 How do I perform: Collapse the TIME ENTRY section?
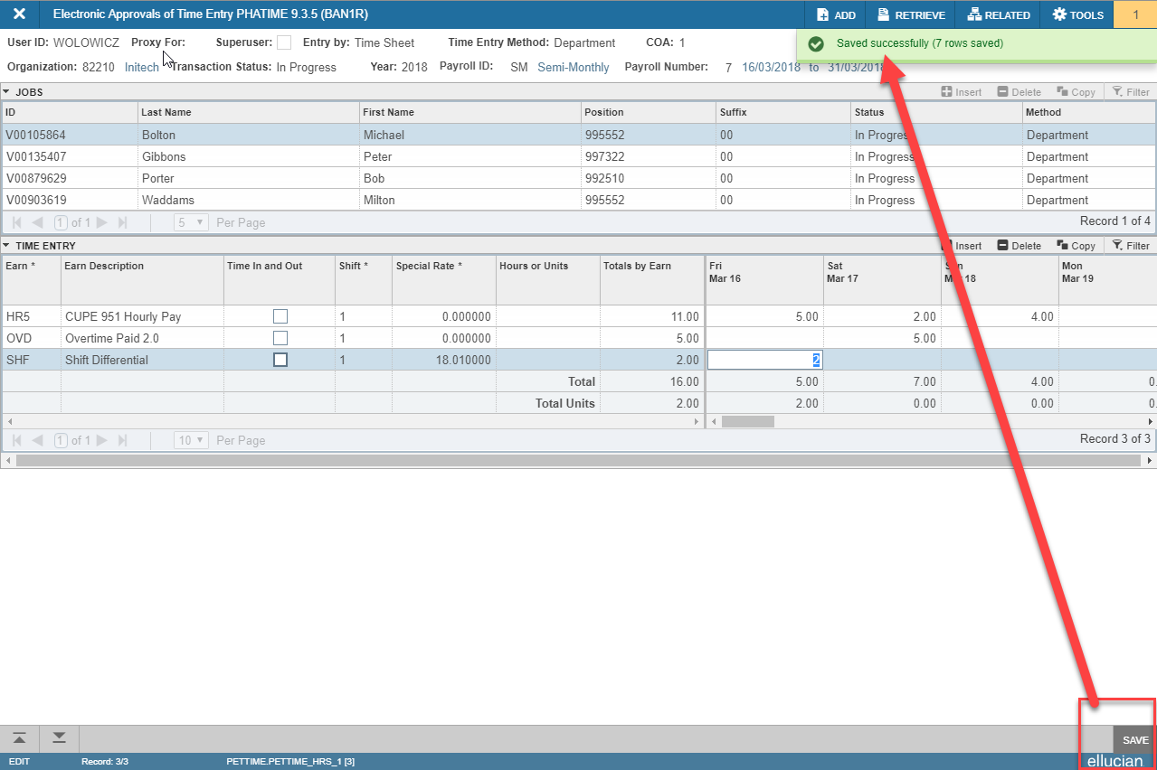coord(10,245)
